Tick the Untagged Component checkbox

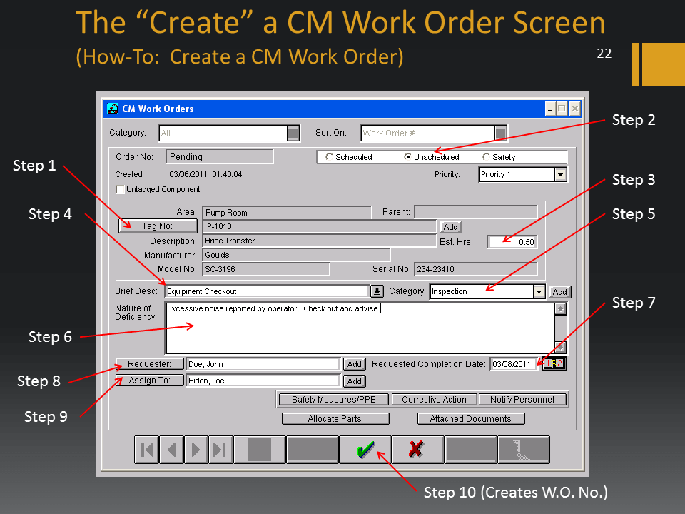[120, 189]
